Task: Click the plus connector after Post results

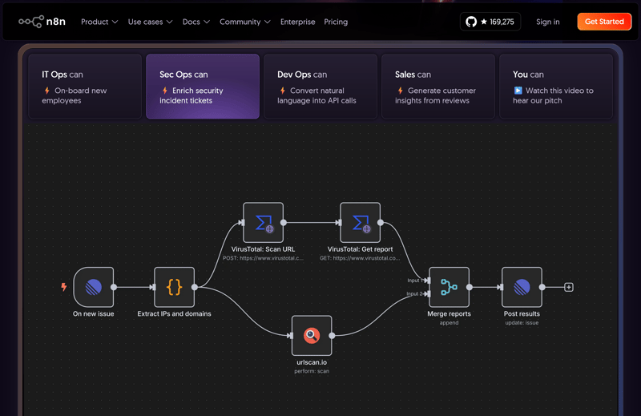Action: click(x=569, y=287)
